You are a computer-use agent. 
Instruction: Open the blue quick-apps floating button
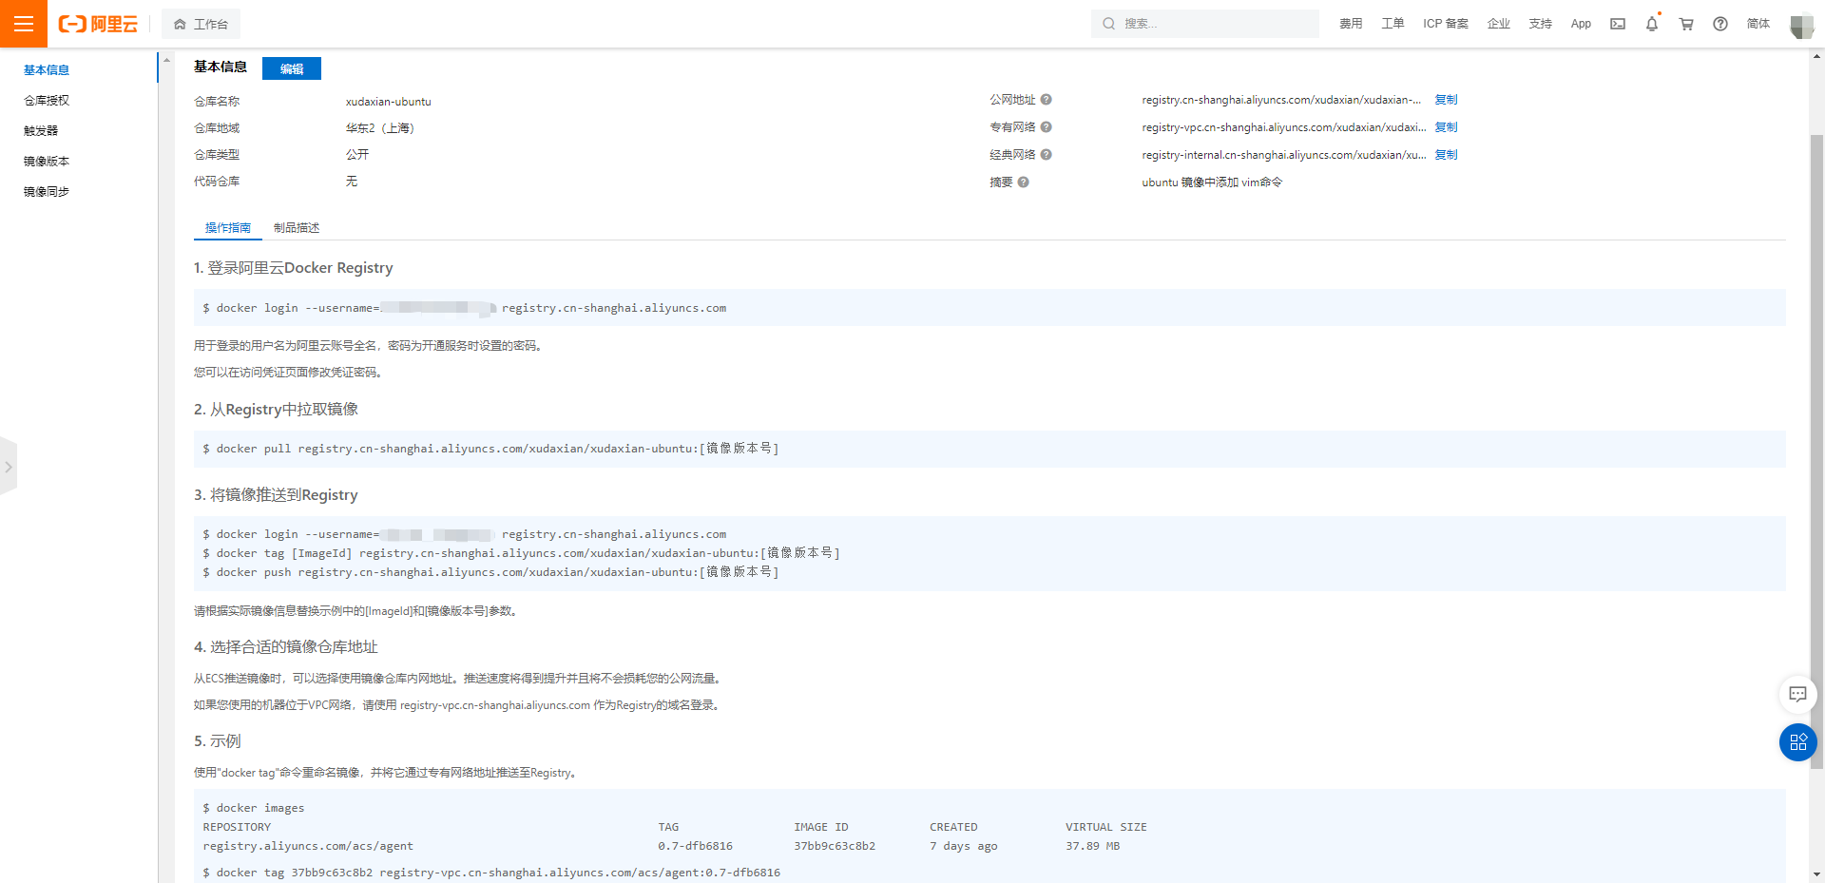click(x=1797, y=742)
